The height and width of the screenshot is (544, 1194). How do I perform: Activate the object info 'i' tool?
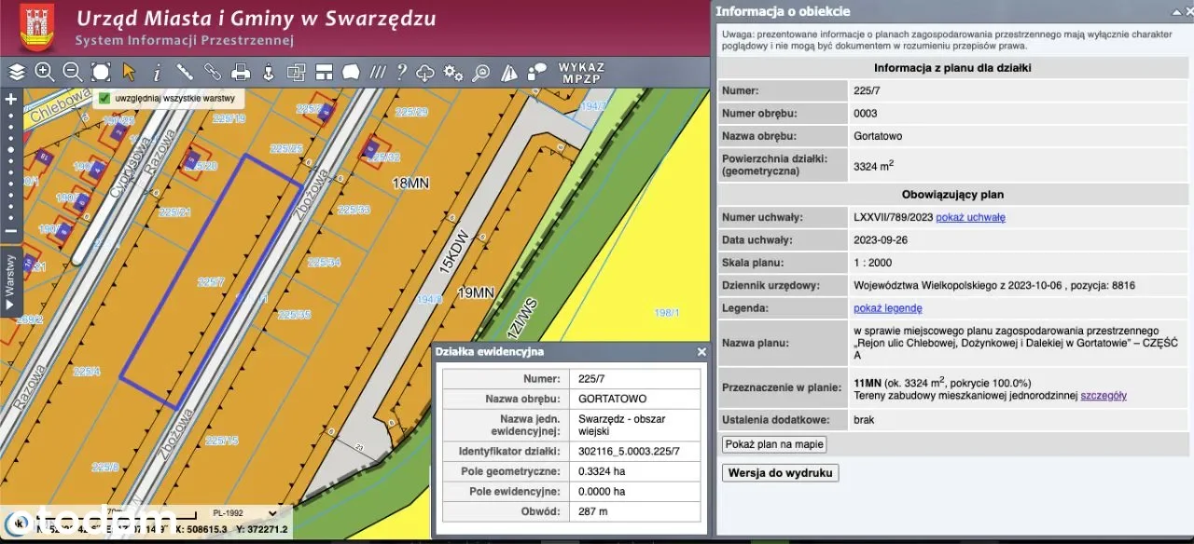pos(157,72)
